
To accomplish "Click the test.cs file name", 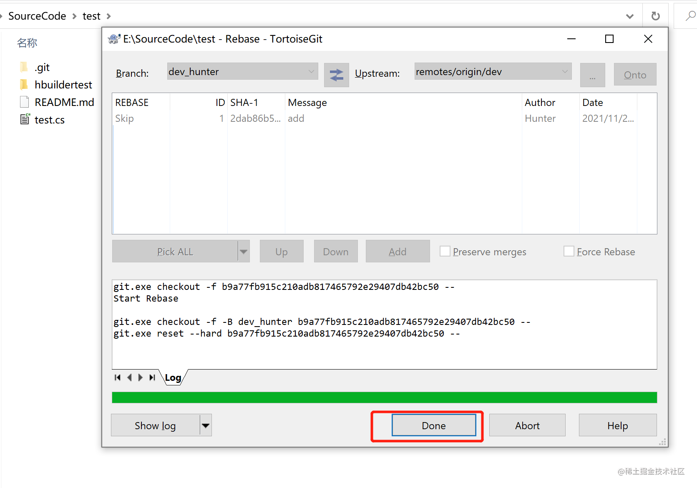I will click(50, 120).
